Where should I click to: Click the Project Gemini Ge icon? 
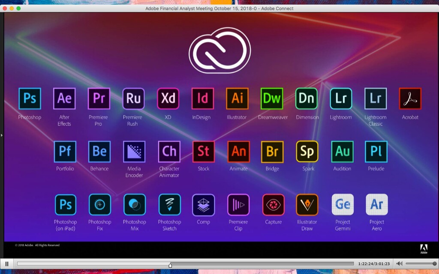click(x=343, y=205)
